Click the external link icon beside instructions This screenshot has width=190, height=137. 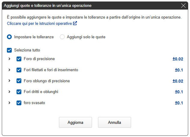pos(75,23)
